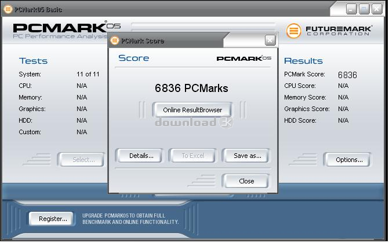This screenshot has width=389, height=243.
Task: Click the 'Custom:' test label
Action: click(30, 132)
